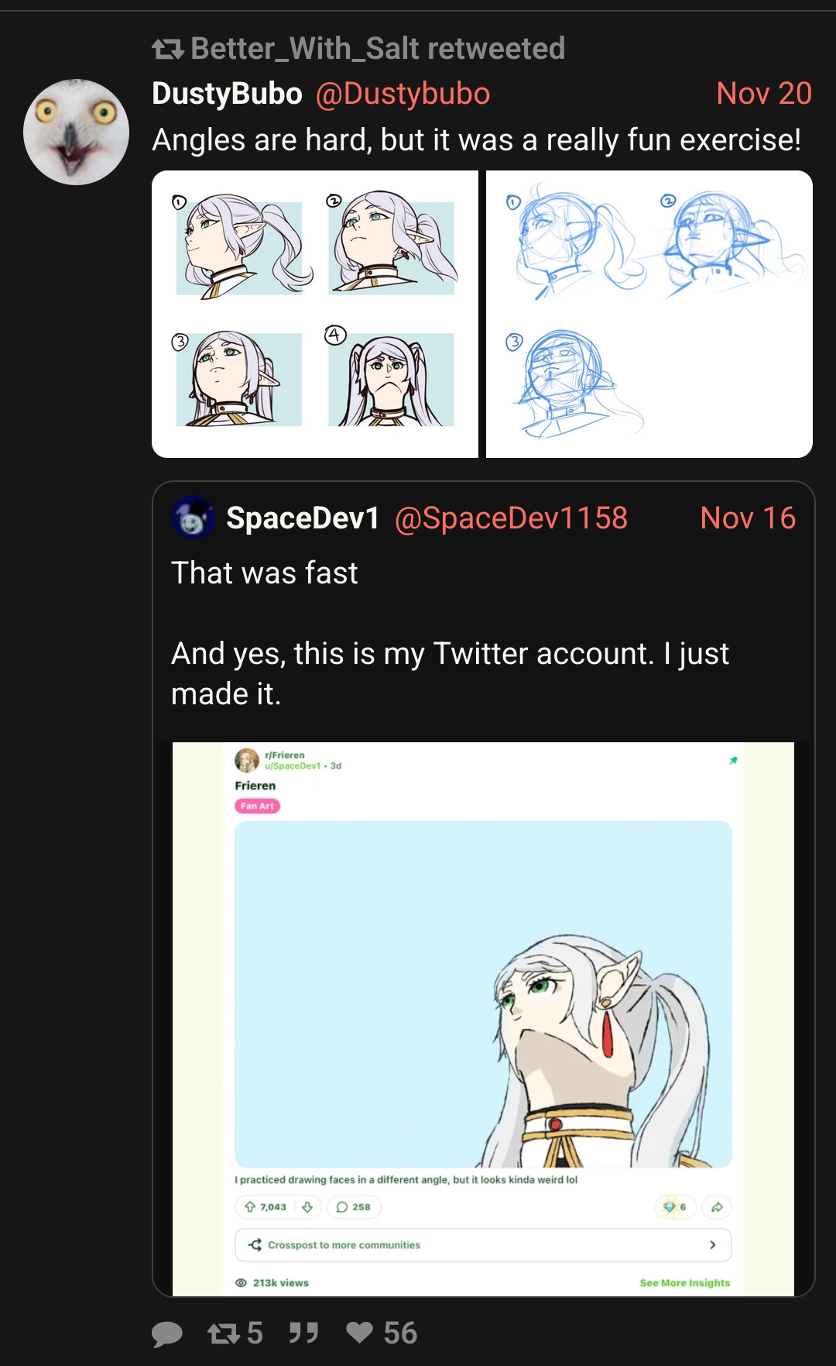Viewport: 836px width, 1366px height.
Task: Click the retweeted arrows icon beside Better_With_Salt
Action: pos(167,50)
